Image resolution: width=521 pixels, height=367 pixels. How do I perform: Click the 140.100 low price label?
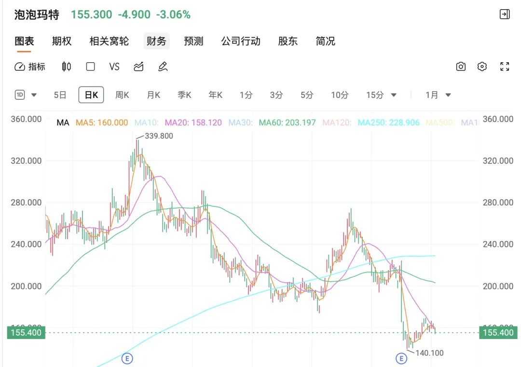(429, 353)
